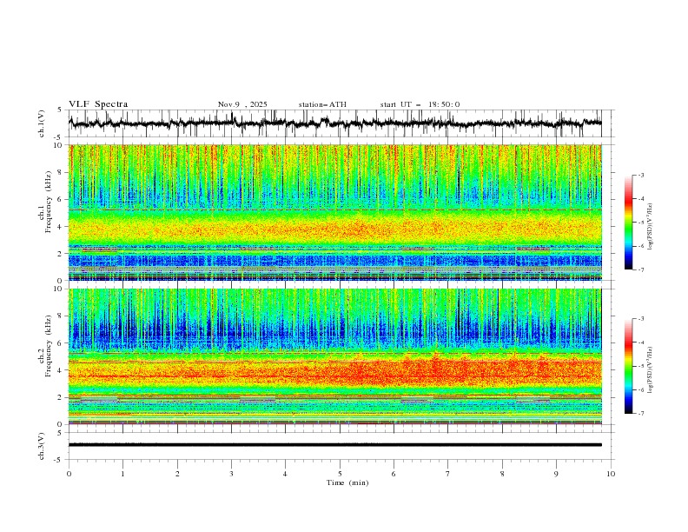Click time axis tick label "9"
The width and height of the screenshot is (688, 532).
(556, 474)
